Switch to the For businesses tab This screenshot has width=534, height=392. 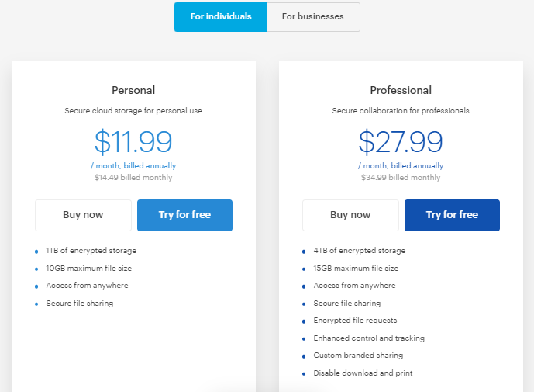point(313,17)
